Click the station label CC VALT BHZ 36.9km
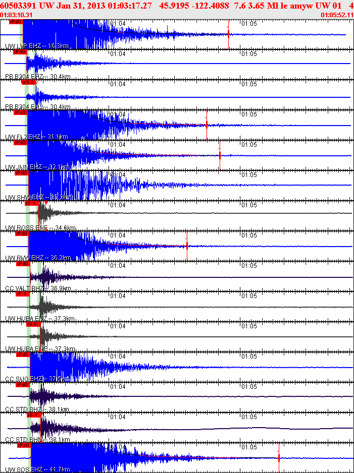354x473 pixels. [38, 288]
